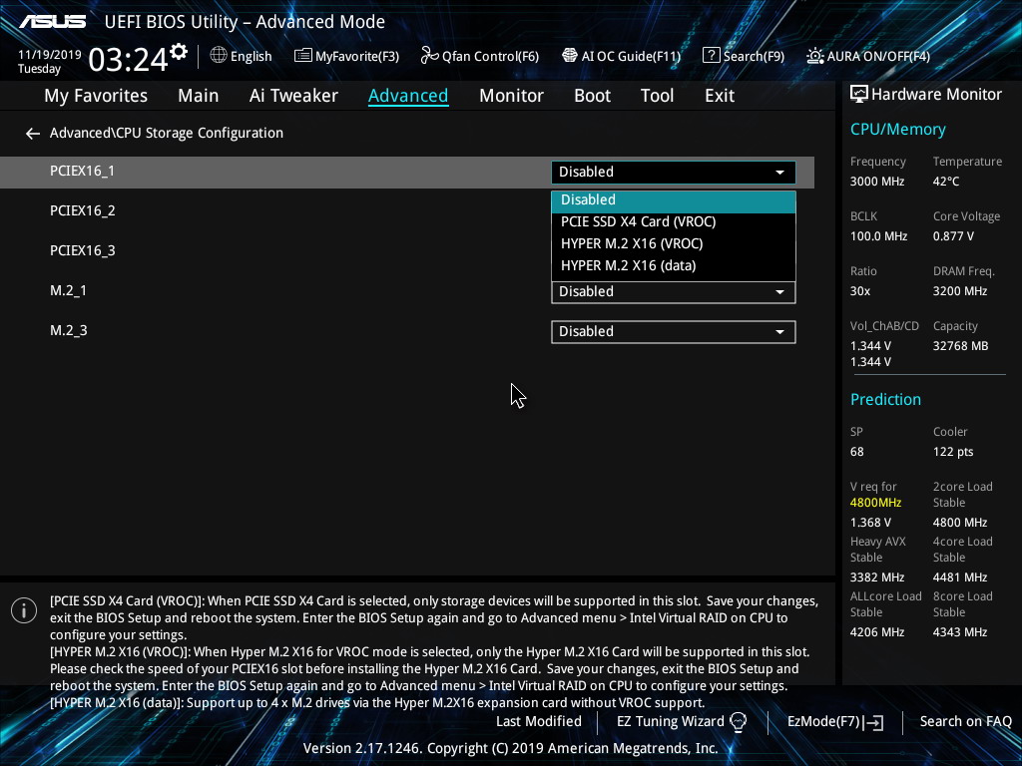The width and height of the screenshot is (1022, 766).
Task: Open the M.2_1 Disabled dropdown
Action: point(674,292)
